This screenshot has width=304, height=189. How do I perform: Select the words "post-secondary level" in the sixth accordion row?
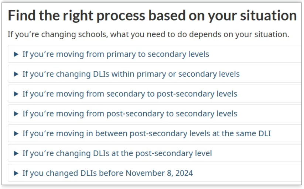click(174, 153)
